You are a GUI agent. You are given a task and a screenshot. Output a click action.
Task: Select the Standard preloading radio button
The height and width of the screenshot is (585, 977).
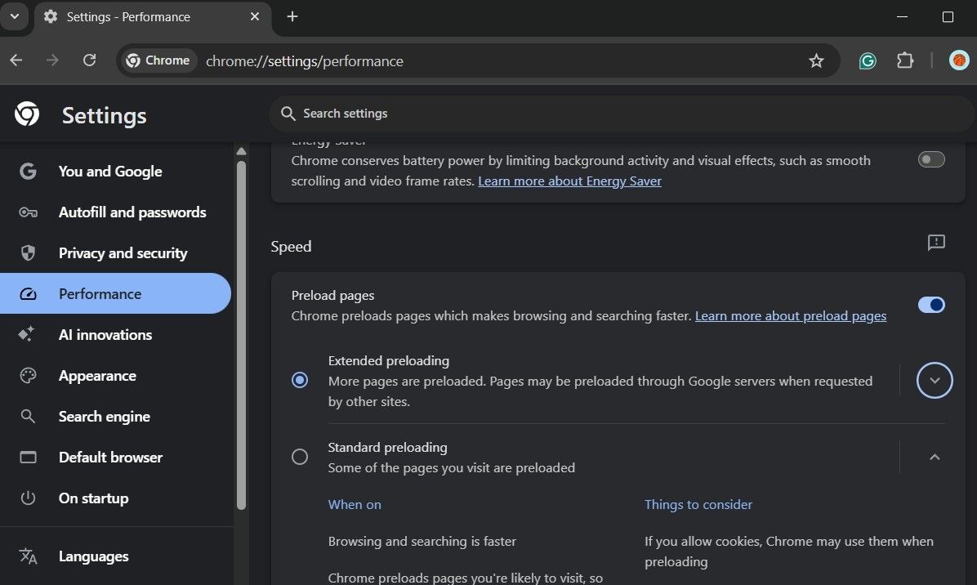tap(300, 457)
